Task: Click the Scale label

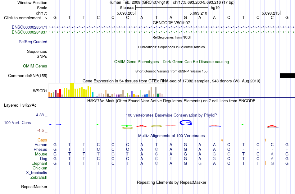Action: pyautogui.click(x=42, y=8)
